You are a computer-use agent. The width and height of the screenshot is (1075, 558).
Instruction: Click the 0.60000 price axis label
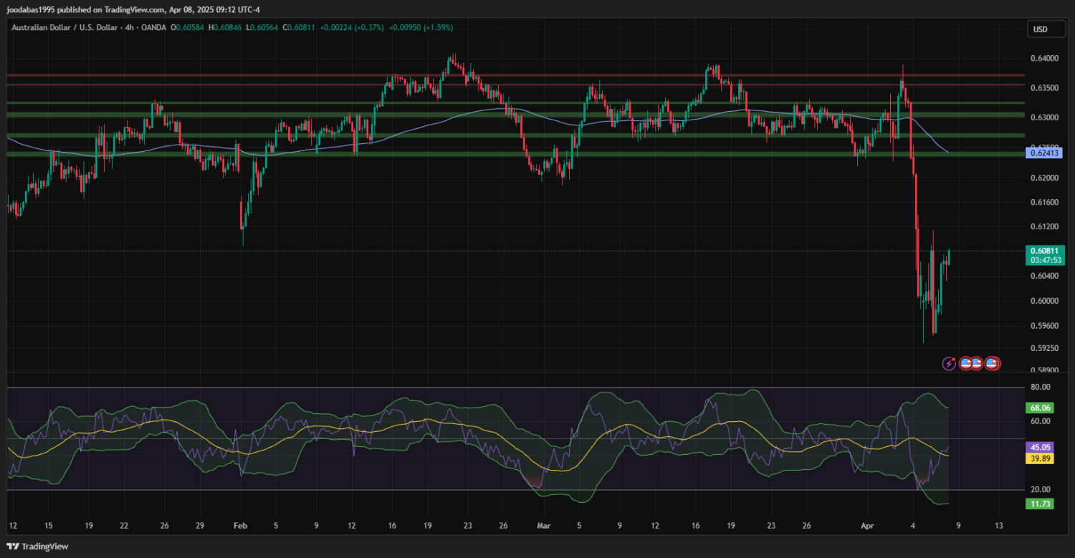pos(1044,301)
